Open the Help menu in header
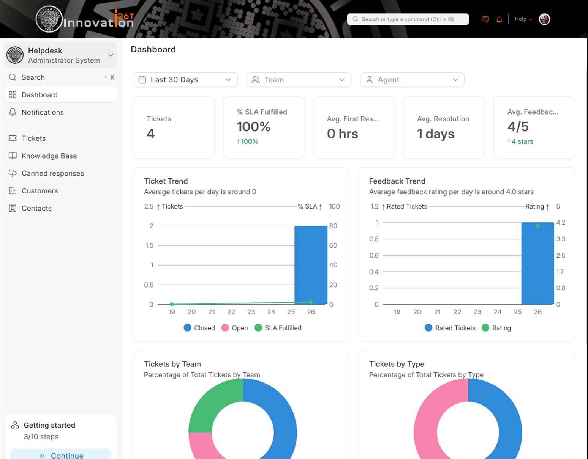Viewport: 588px width, 459px height. tap(523, 19)
